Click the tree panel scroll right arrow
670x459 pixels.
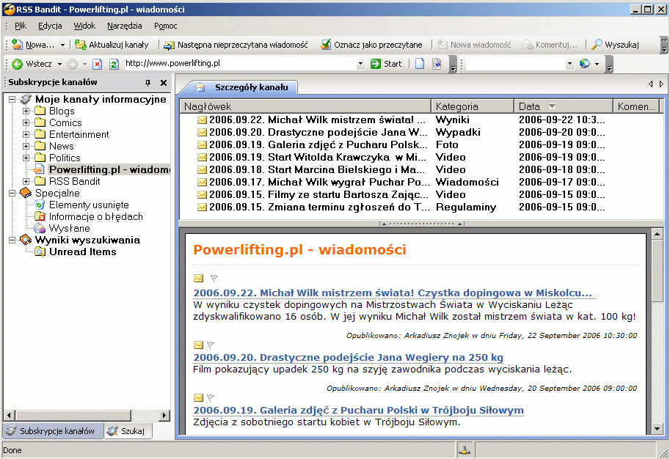164,415
